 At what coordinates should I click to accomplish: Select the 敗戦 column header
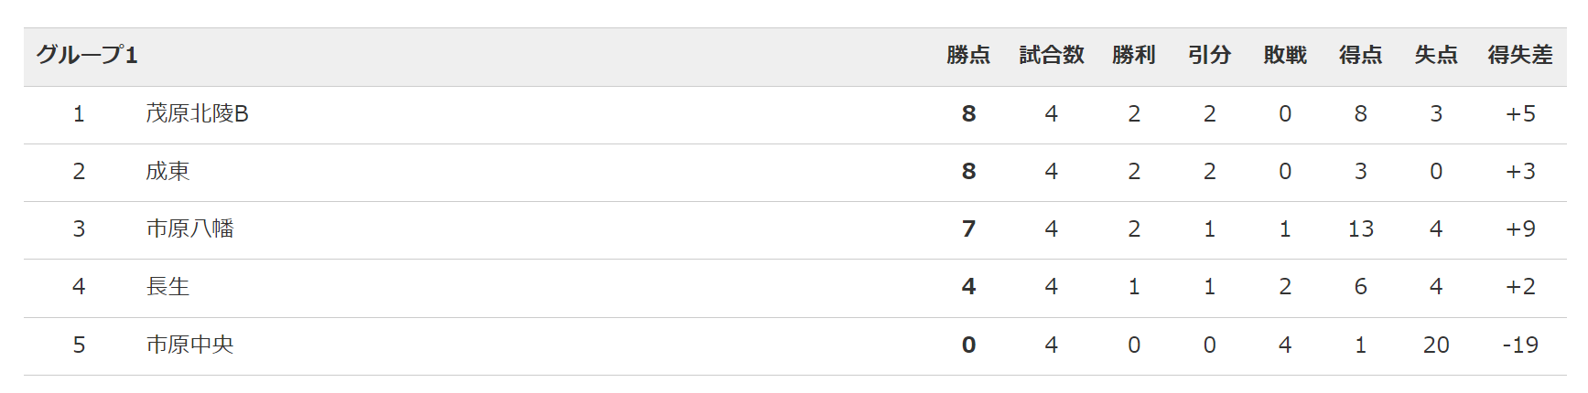[x=1285, y=55]
